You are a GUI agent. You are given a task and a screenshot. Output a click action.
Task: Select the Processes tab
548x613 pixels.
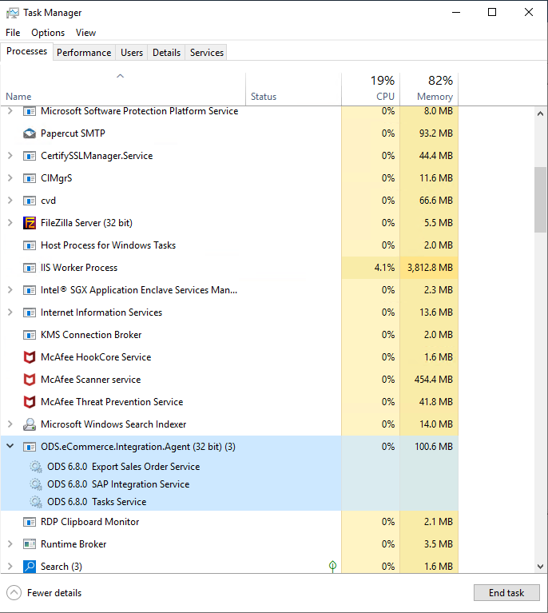click(26, 51)
